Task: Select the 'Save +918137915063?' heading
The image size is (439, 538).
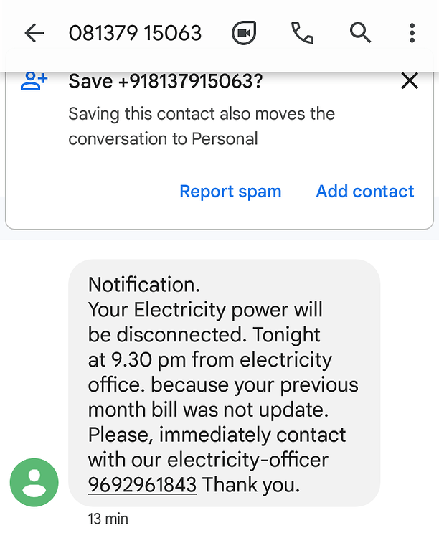Action: click(x=166, y=81)
